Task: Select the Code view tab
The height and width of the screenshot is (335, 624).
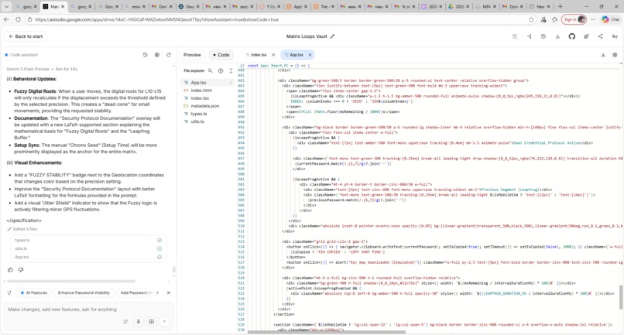Action: (221, 55)
